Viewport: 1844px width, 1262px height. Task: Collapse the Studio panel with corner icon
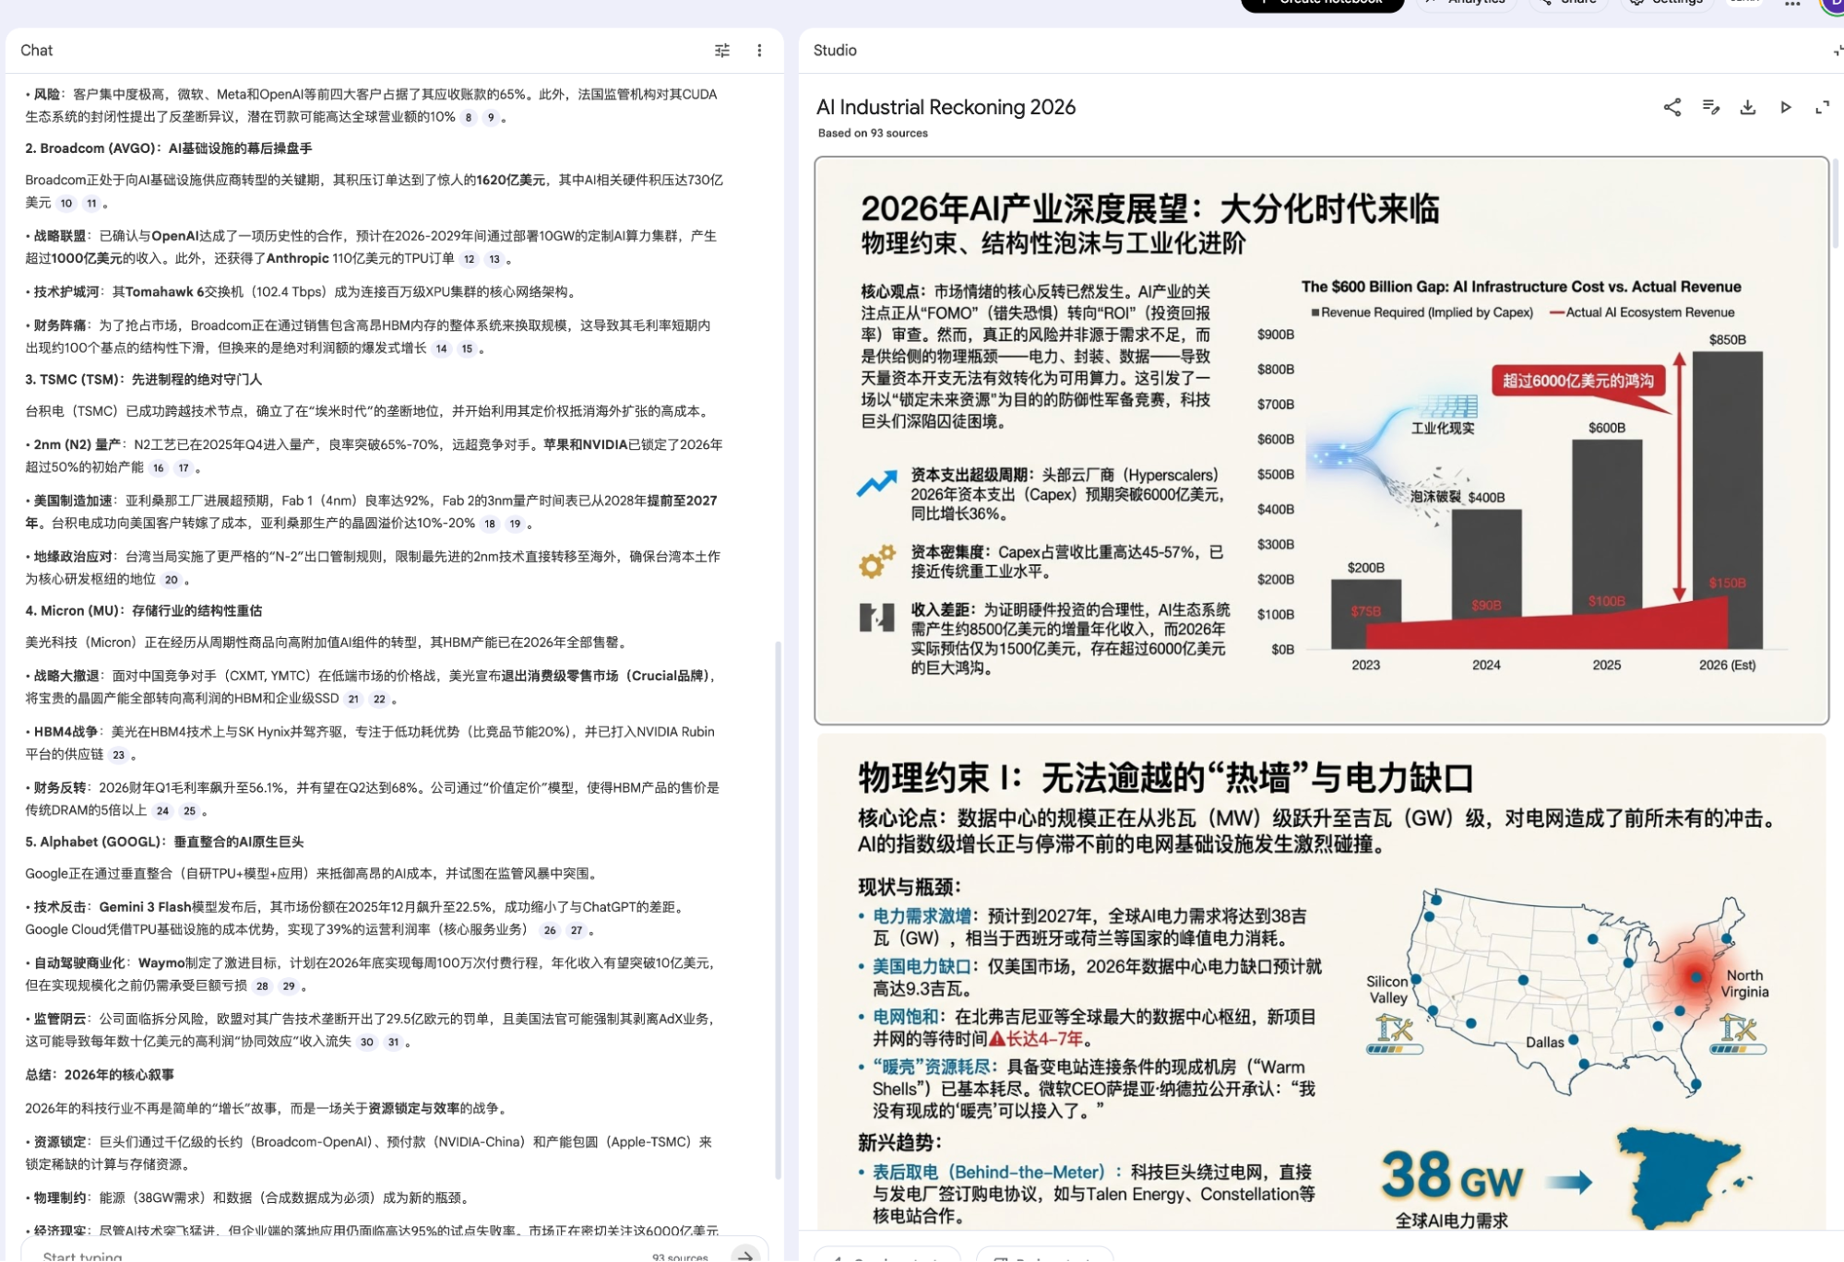(x=1836, y=51)
